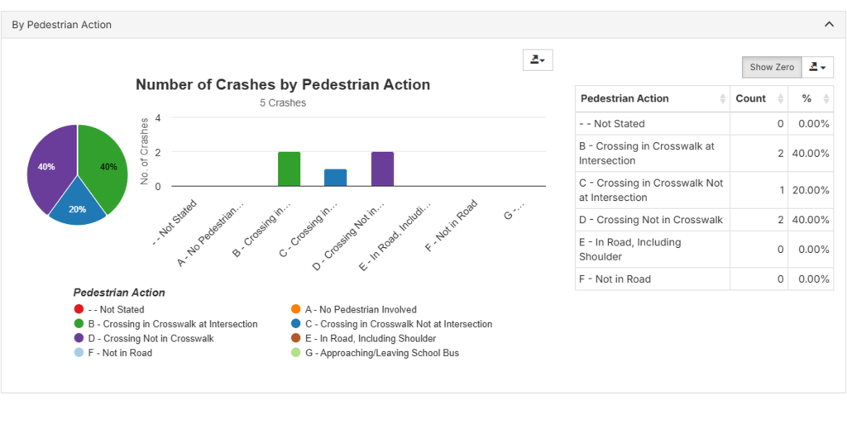The image size is (847, 424).
Task: Toggle the Not Stated legend marker
Action: 79,310
